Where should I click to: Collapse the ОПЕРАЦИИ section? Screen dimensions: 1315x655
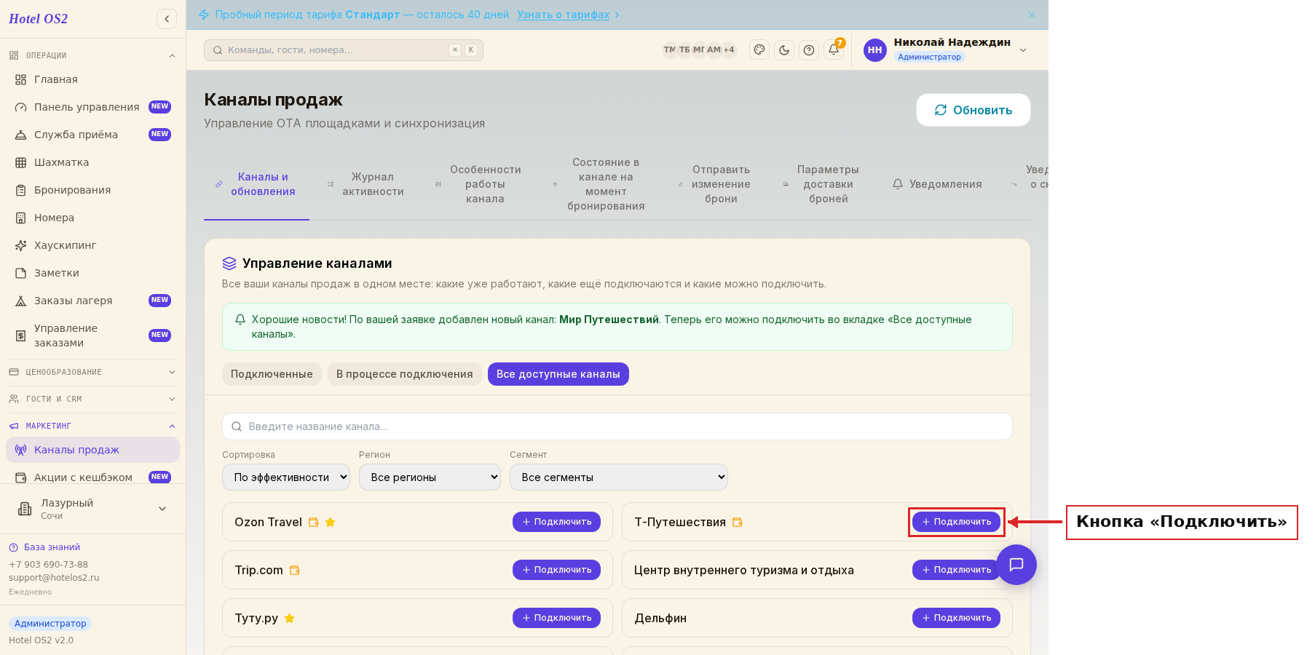92,55
